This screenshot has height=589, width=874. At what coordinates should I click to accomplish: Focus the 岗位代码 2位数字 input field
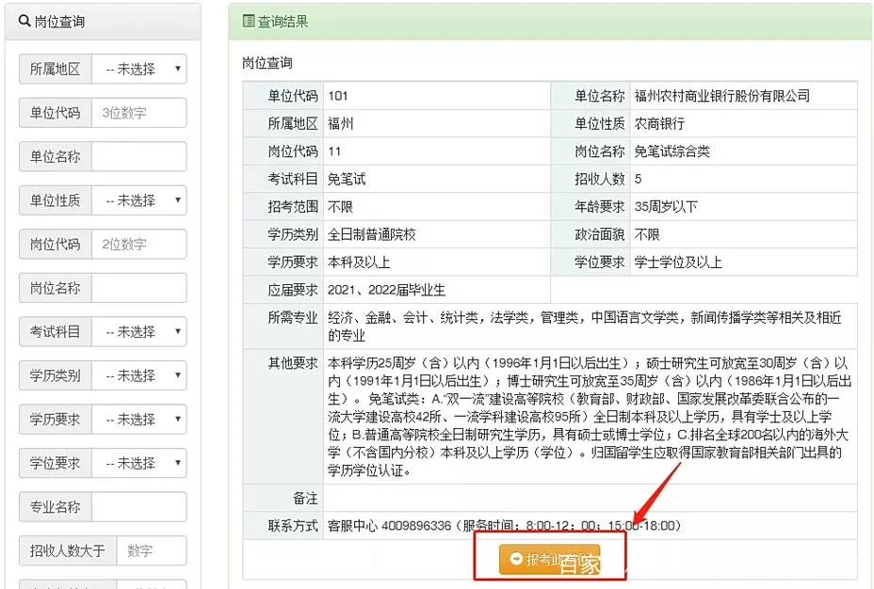138,245
